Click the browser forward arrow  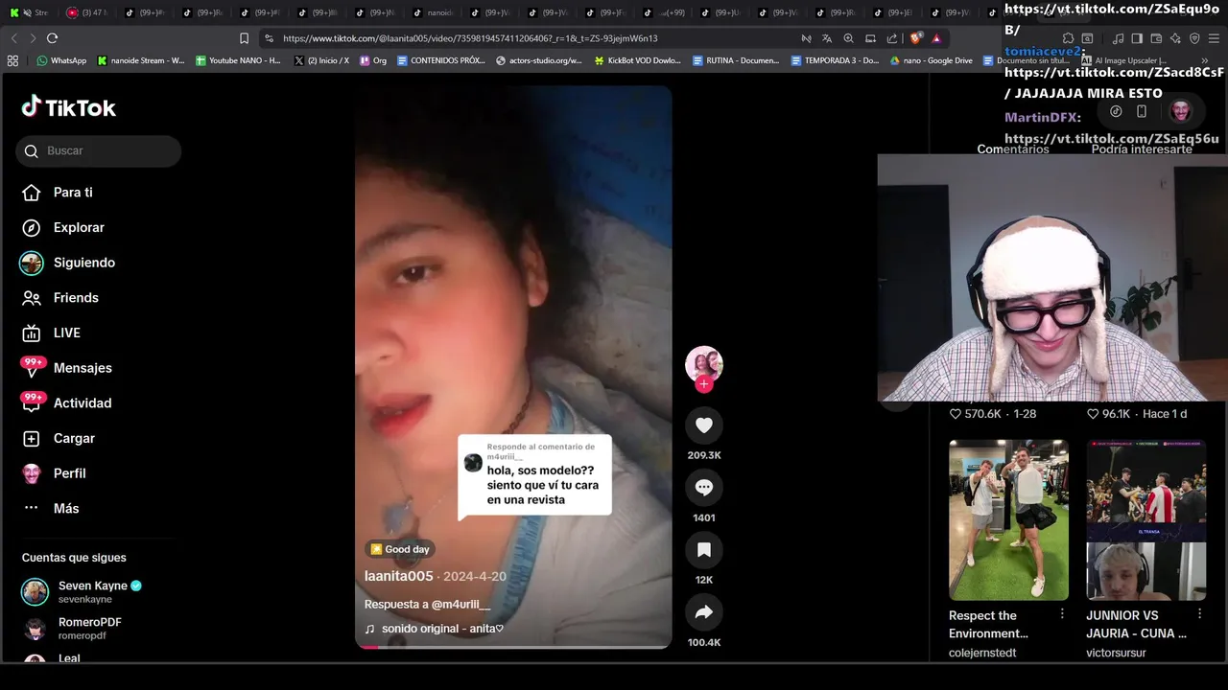[33, 38]
